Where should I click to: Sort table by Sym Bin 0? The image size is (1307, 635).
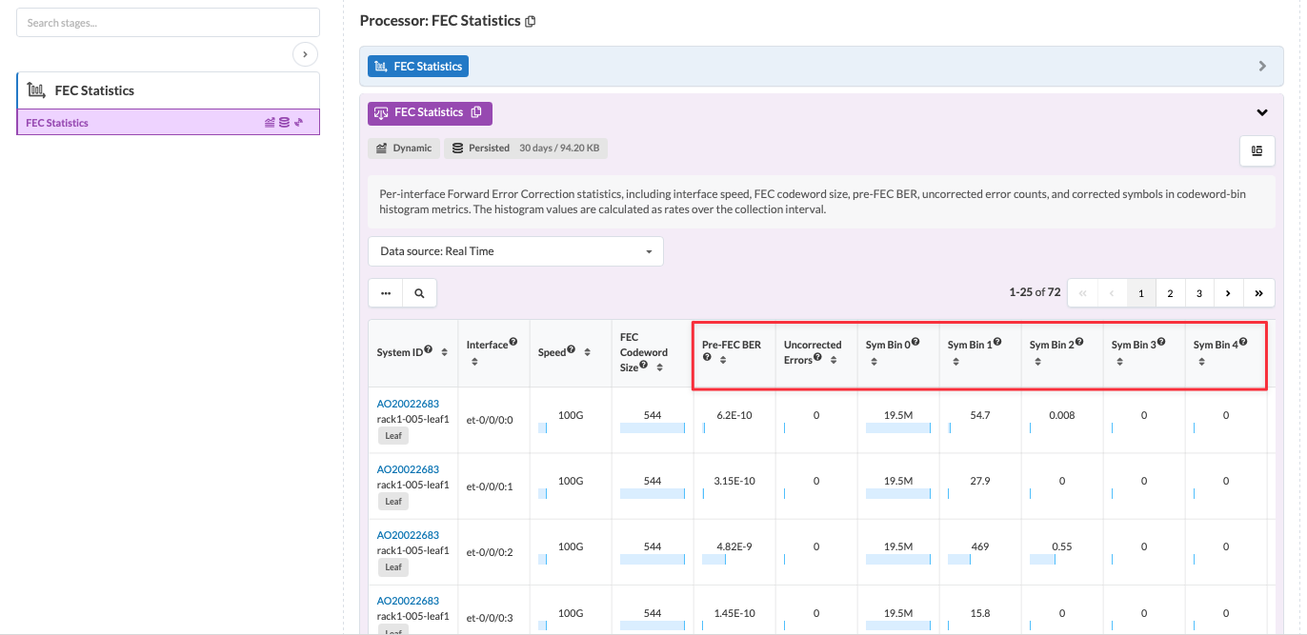tap(874, 361)
